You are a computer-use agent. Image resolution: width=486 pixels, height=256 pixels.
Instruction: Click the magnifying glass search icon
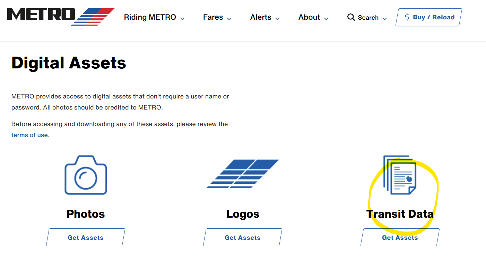(x=351, y=17)
